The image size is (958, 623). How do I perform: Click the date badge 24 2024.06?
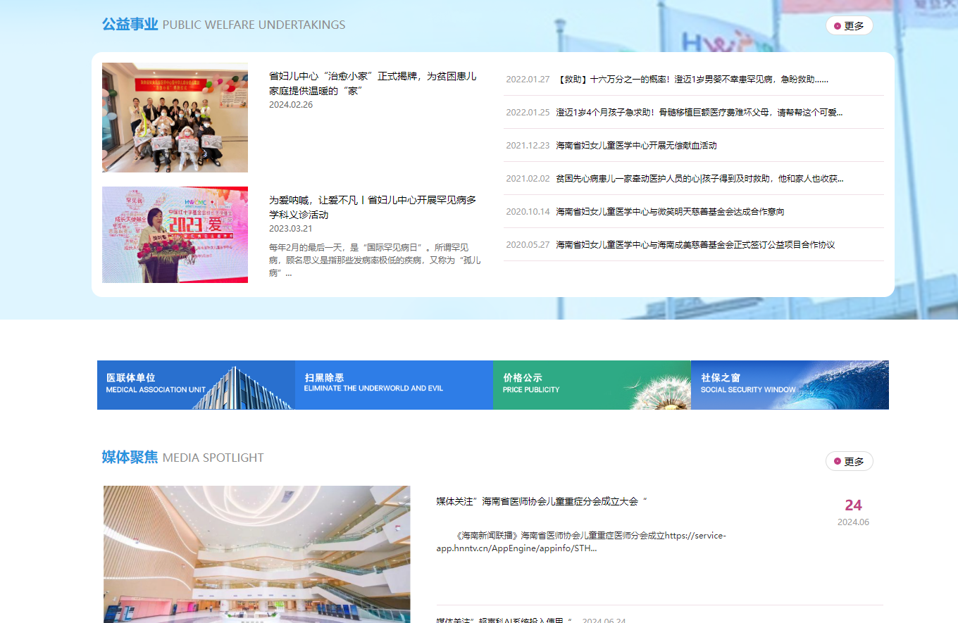tap(853, 512)
